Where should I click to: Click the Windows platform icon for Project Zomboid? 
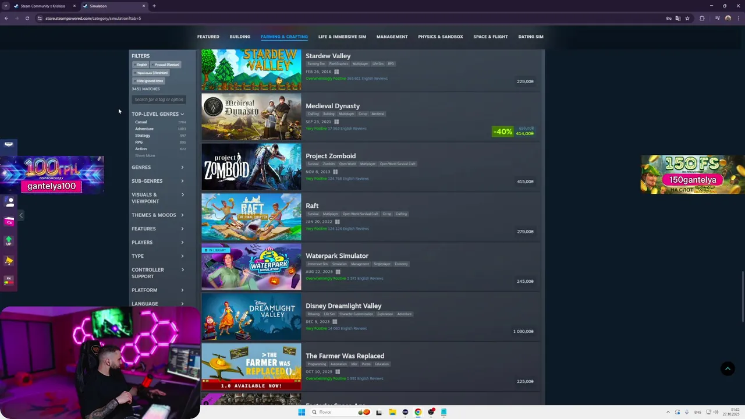(x=336, y=172)
